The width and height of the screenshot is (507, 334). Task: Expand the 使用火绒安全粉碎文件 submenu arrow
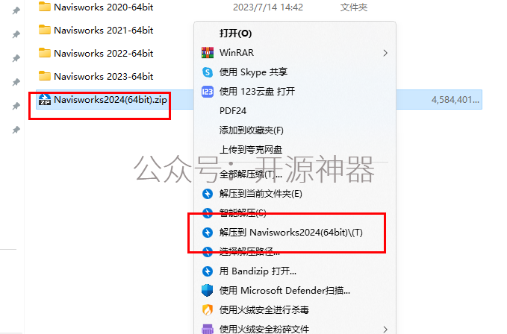pyautogui.click(x=385, y=330)
